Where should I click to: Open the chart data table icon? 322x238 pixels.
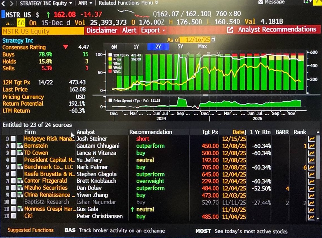click(209, 54)
